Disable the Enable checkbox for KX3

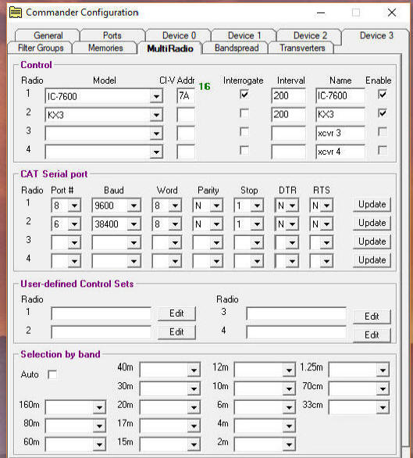pyautogui.click(x=383, y=113)
